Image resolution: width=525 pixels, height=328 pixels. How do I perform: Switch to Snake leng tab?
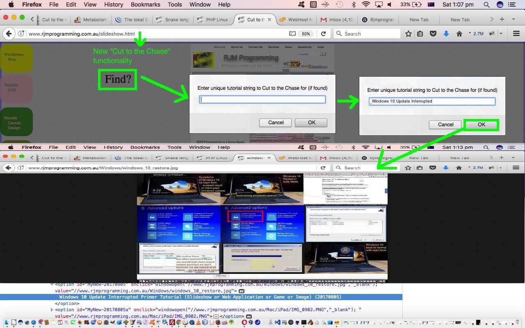173,19
